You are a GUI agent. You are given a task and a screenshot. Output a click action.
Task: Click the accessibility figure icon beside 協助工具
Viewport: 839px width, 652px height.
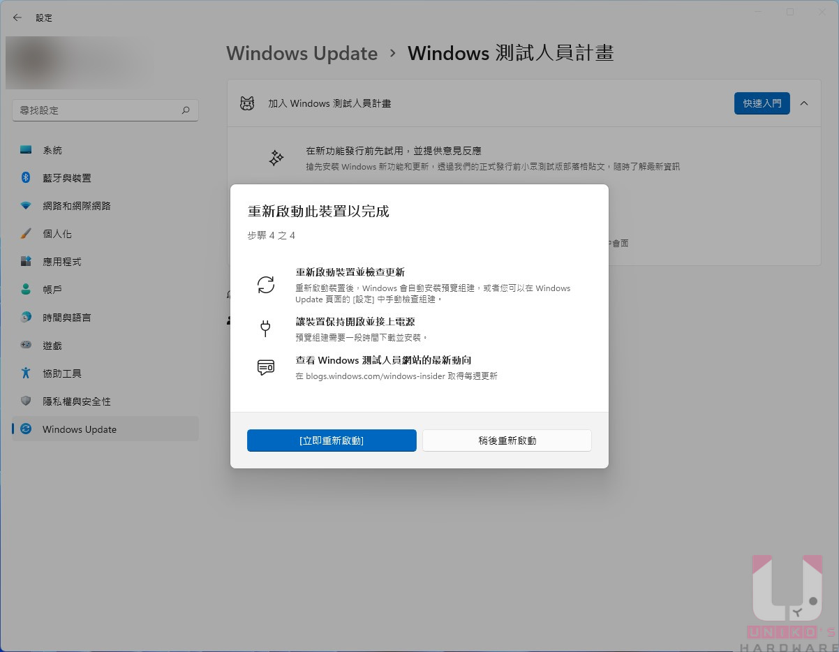(x=26, y=373)
